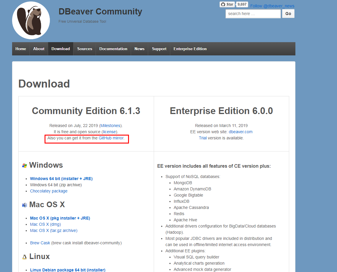337x272 pixels.
Task: Download Windows 64 bit (installer + JRE)
Action: tap(61, 179)
